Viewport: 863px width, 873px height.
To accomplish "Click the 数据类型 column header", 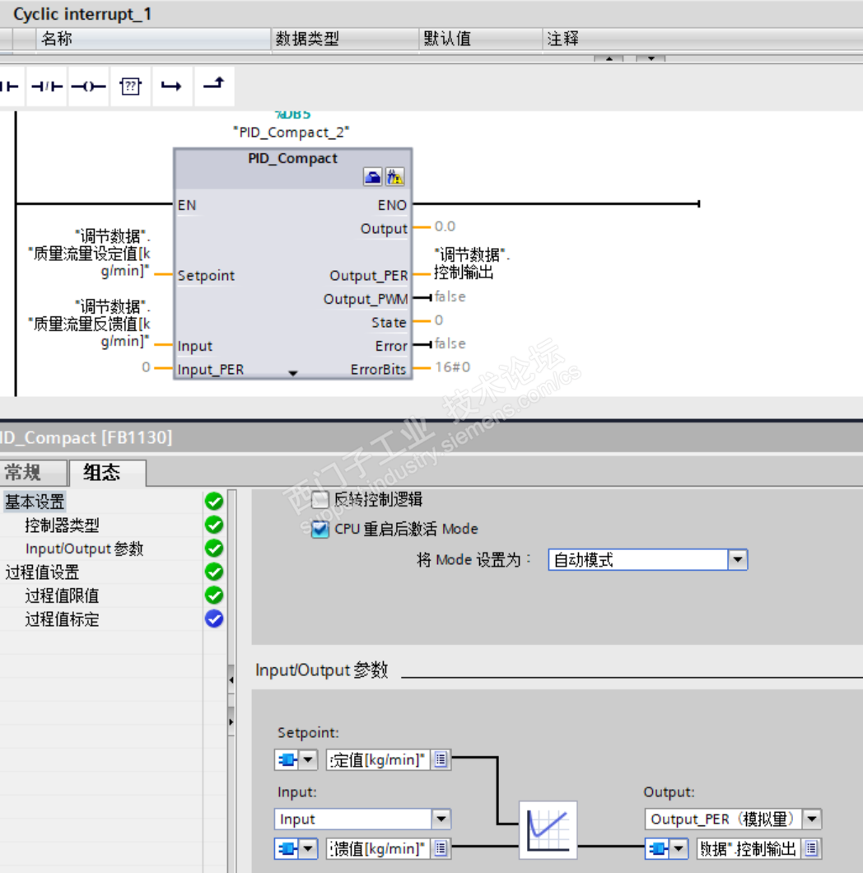I will click(345, 39).
